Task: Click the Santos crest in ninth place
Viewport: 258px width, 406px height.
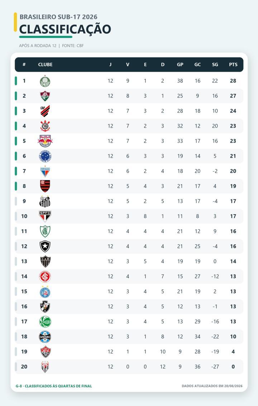Action: pos(45,201)
